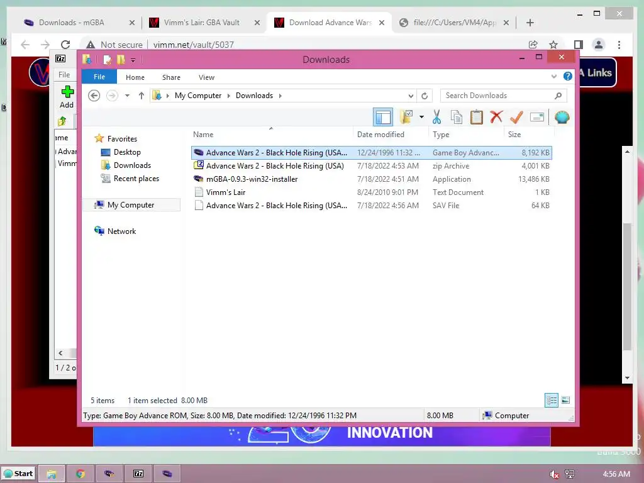644x483 pixels.
Task: Select Vimm's Lair text document
Action: point(371,192)
